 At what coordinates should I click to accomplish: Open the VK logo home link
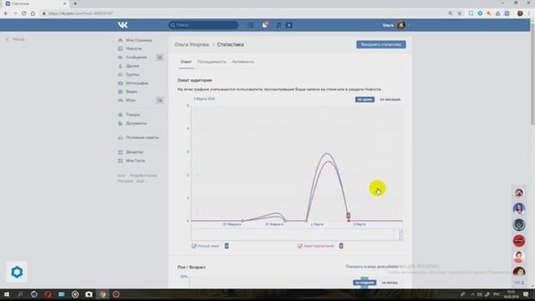coord(123,25)
